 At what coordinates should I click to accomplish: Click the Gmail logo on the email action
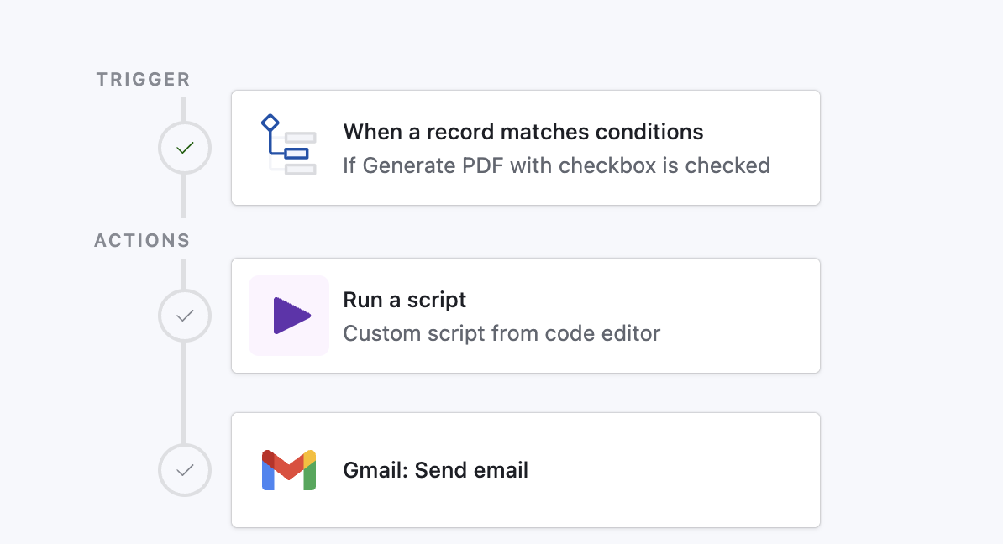(x=288, y=470)
